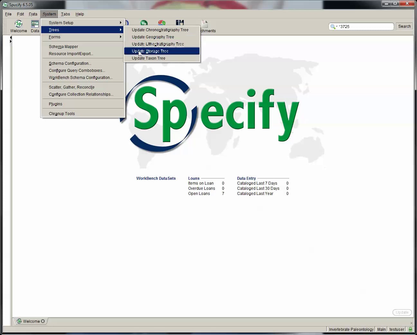Select Plugins from the System menu
The height and width of the screenshot is (335, 417).
point(83,104)
